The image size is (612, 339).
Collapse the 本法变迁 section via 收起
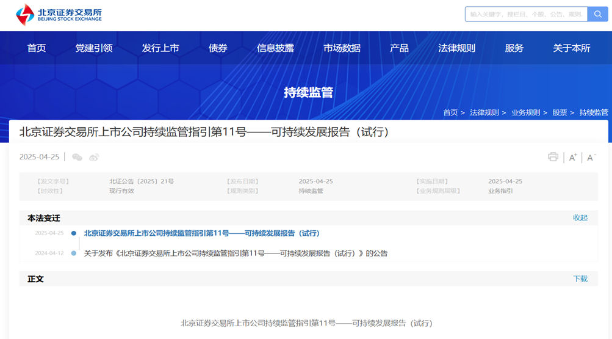point(580,218)
